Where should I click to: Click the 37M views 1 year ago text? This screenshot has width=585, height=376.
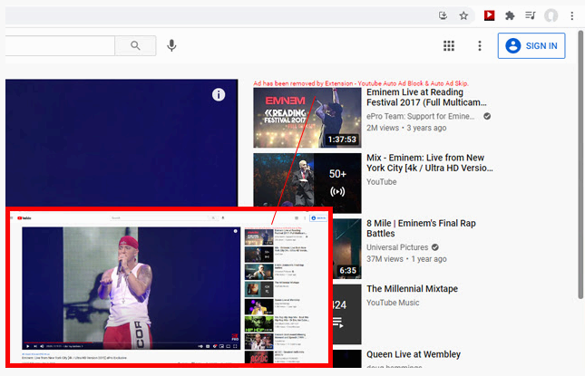406,259
